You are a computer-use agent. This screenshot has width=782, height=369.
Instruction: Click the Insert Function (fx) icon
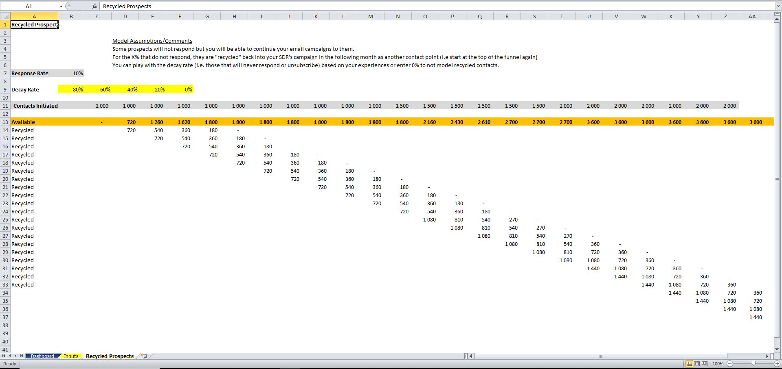pos(94,6)
